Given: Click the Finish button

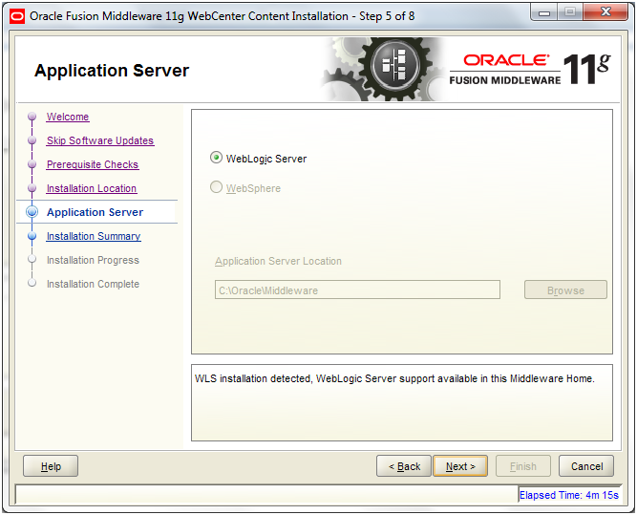Looking at the screenshot, I should pos(523,466).
